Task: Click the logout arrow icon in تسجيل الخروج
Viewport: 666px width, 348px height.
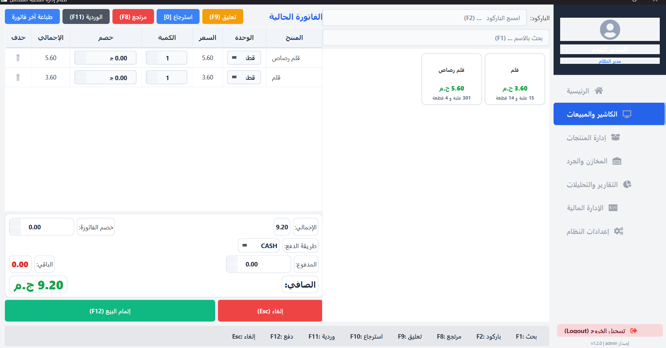Action: (x=633, y=330)
